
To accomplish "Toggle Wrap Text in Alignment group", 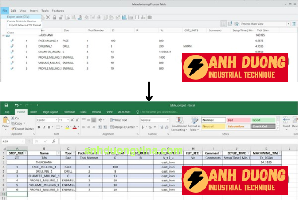I will [118, 120].
